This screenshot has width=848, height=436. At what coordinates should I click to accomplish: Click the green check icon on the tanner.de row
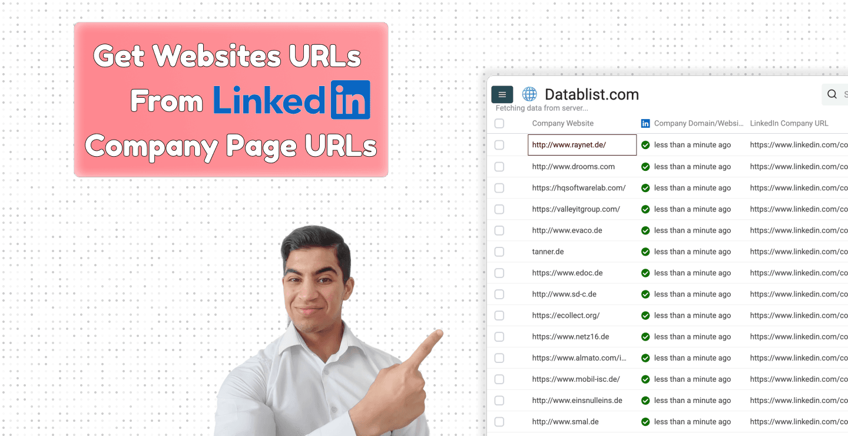[x=645, y=252]
